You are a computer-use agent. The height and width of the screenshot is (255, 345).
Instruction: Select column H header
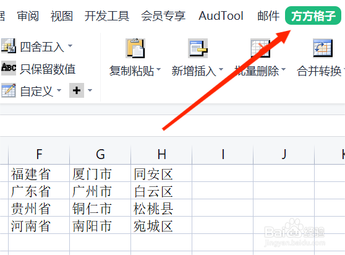tap(161, 154)
